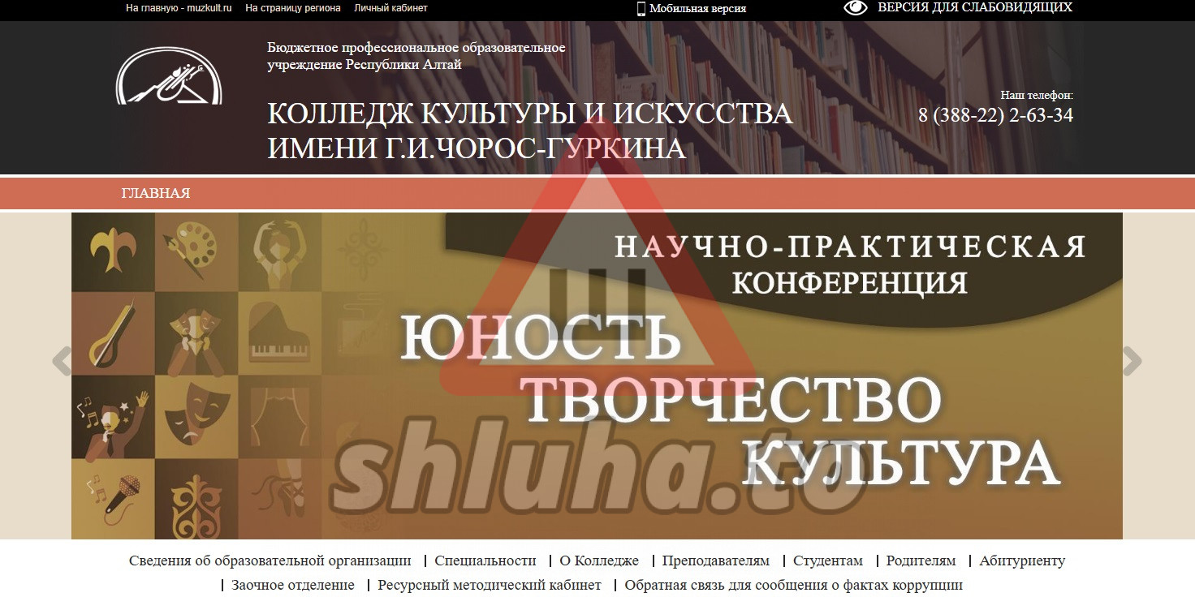1195x597 pixels.
Task: Click the mobile phone icon
Action: point(641,9)
